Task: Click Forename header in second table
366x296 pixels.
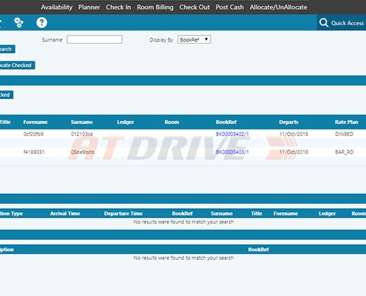Action: coord(285,214)
